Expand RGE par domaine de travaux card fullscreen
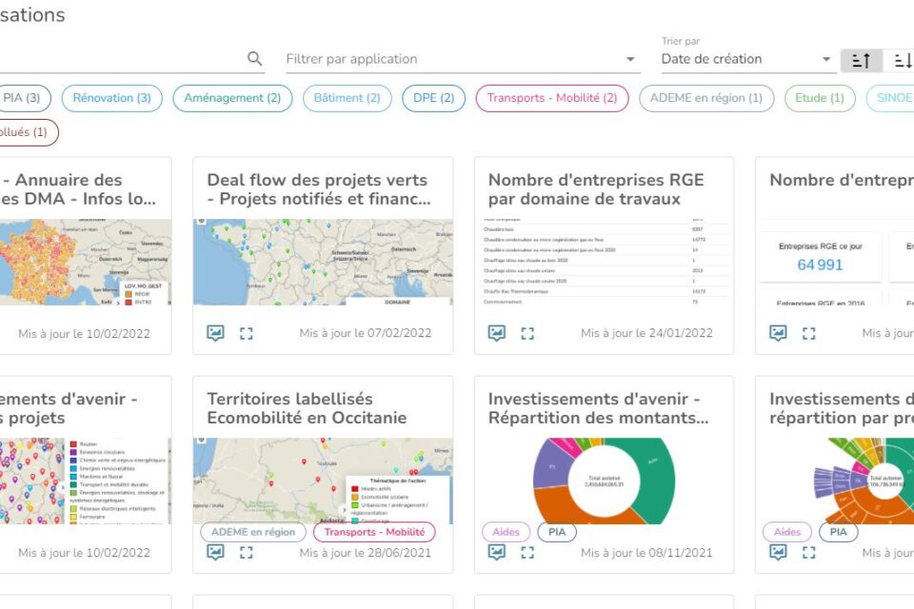 click(x=527, y=333)
